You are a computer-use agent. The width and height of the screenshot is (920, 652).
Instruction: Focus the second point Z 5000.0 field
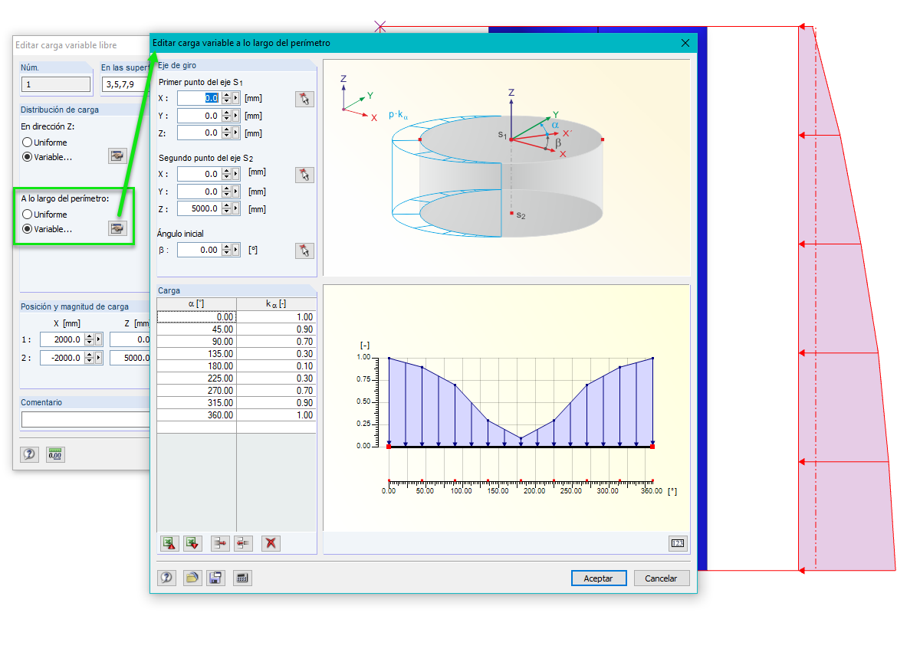pos(199,208)
